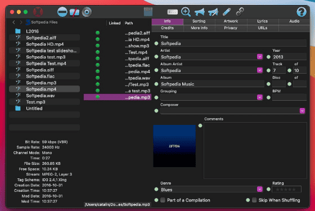Click the megaphone with pencil icon
This screenshot has height=211, width=315.
pos(213,12)
